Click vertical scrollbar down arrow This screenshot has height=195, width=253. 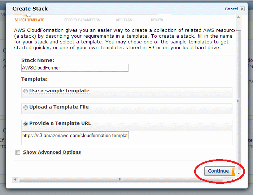[239, 174]
